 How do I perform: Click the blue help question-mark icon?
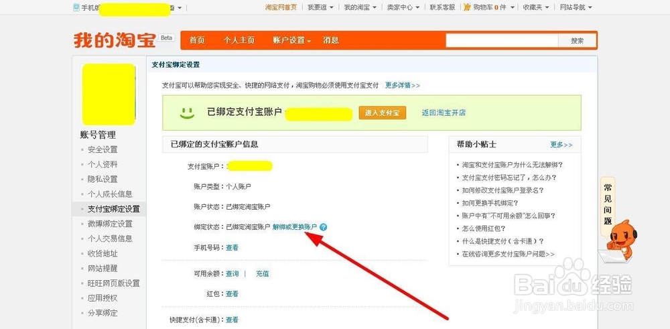pyautogui.click(x=323, y=227)
